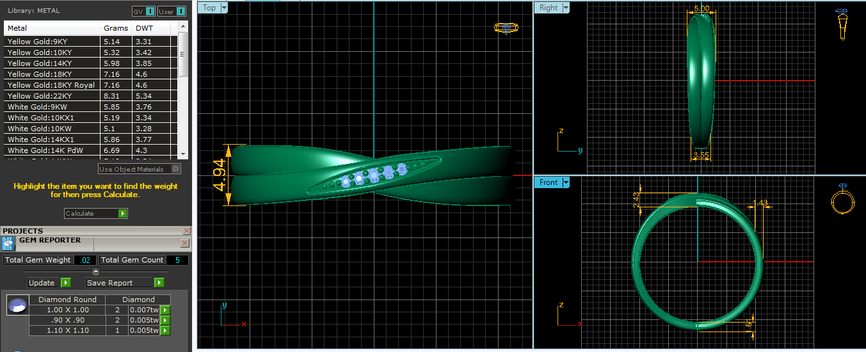
Task: Click the 1.43 dimension in Front view
Action: [x=760, y=203]
